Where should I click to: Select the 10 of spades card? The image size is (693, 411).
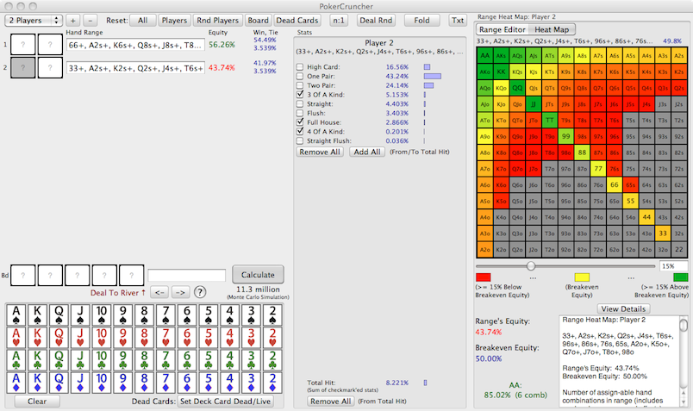[102, 315]
